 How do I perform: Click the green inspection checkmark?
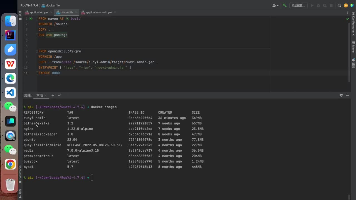tap(347, 19)
